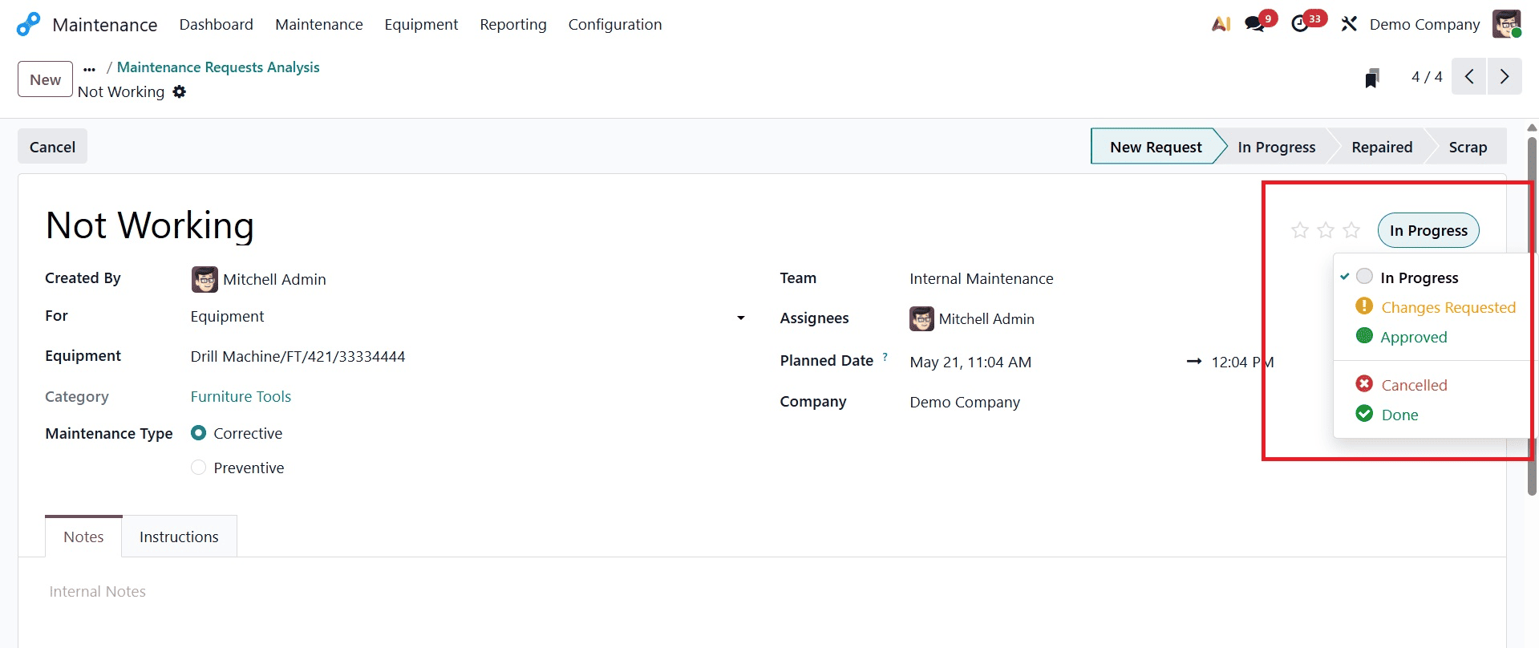This screenshot has height=648, width=1539.
Task: Open the For field dropdown arrow
Action: (x=741, y=318)
